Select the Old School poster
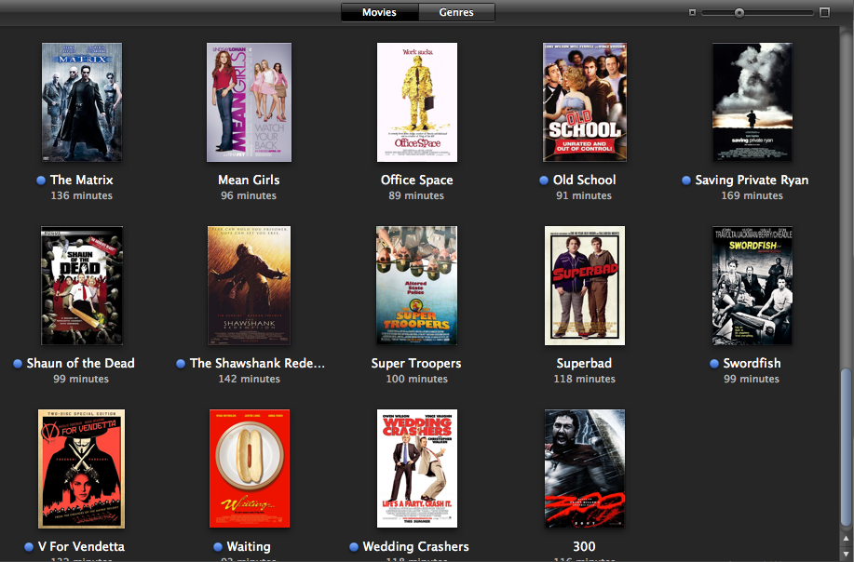The image size is (854, 562). coord(585,102)
